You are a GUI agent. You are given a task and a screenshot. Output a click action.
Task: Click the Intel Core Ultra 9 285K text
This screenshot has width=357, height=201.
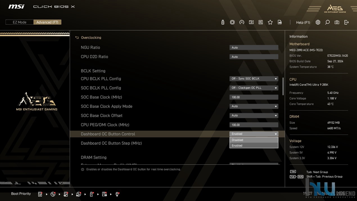point(309,85)
